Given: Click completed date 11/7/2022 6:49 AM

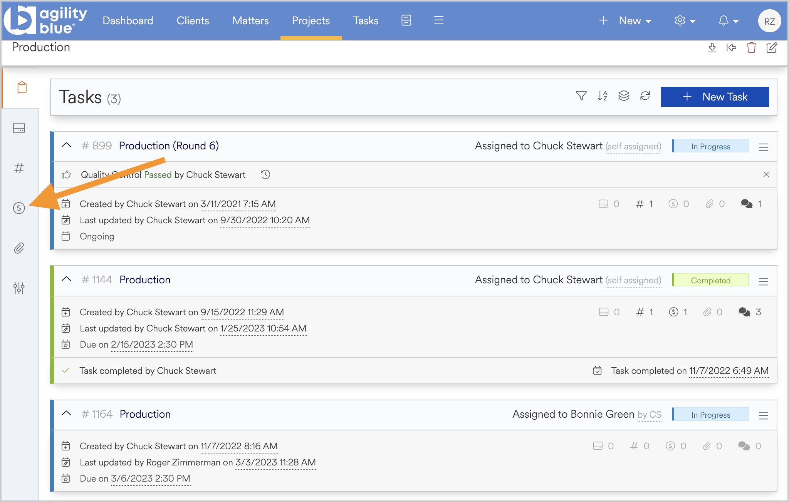Looking at the screenshot, I should (x=729, y=371).
